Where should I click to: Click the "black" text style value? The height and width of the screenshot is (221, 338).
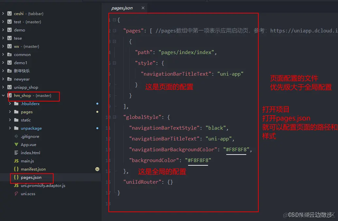(216, 128)
